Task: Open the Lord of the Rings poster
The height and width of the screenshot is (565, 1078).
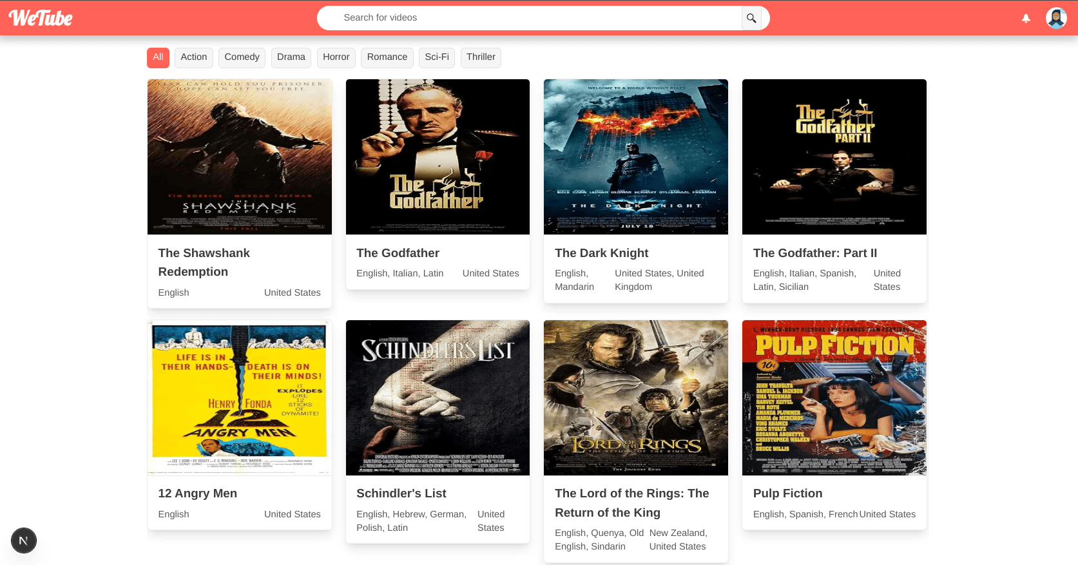Action: coord(636,397)
